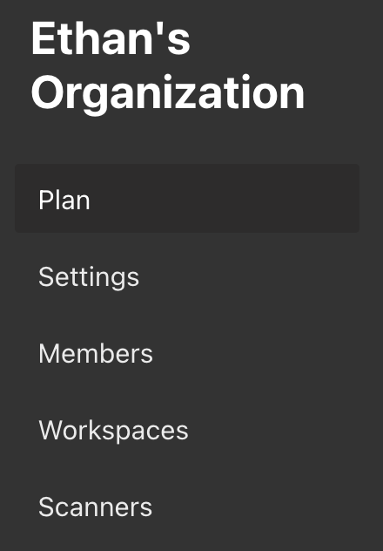Click the Ethan's text in the header
This screenshot has width=383, height=551.
pyautogui.click(x=111, y=38)
